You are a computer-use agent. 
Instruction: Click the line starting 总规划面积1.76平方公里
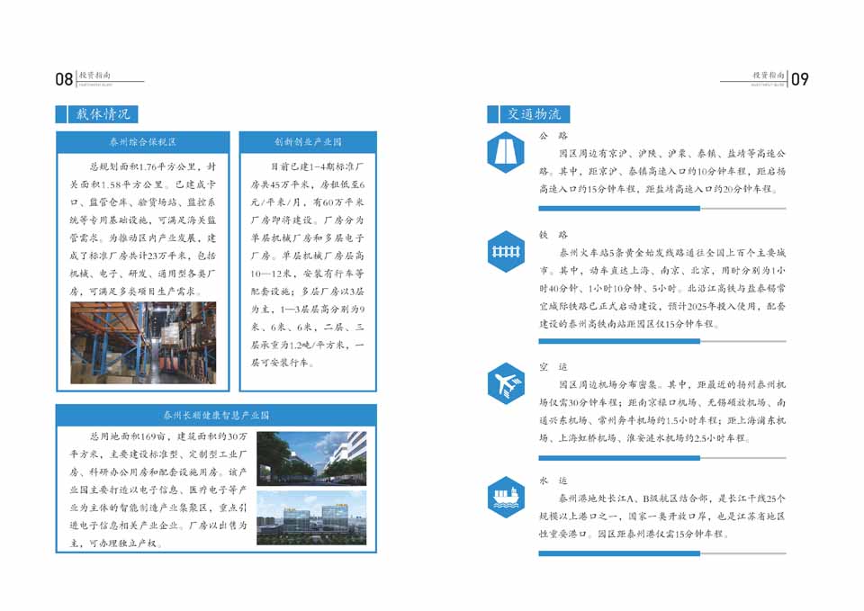(153, 166)
